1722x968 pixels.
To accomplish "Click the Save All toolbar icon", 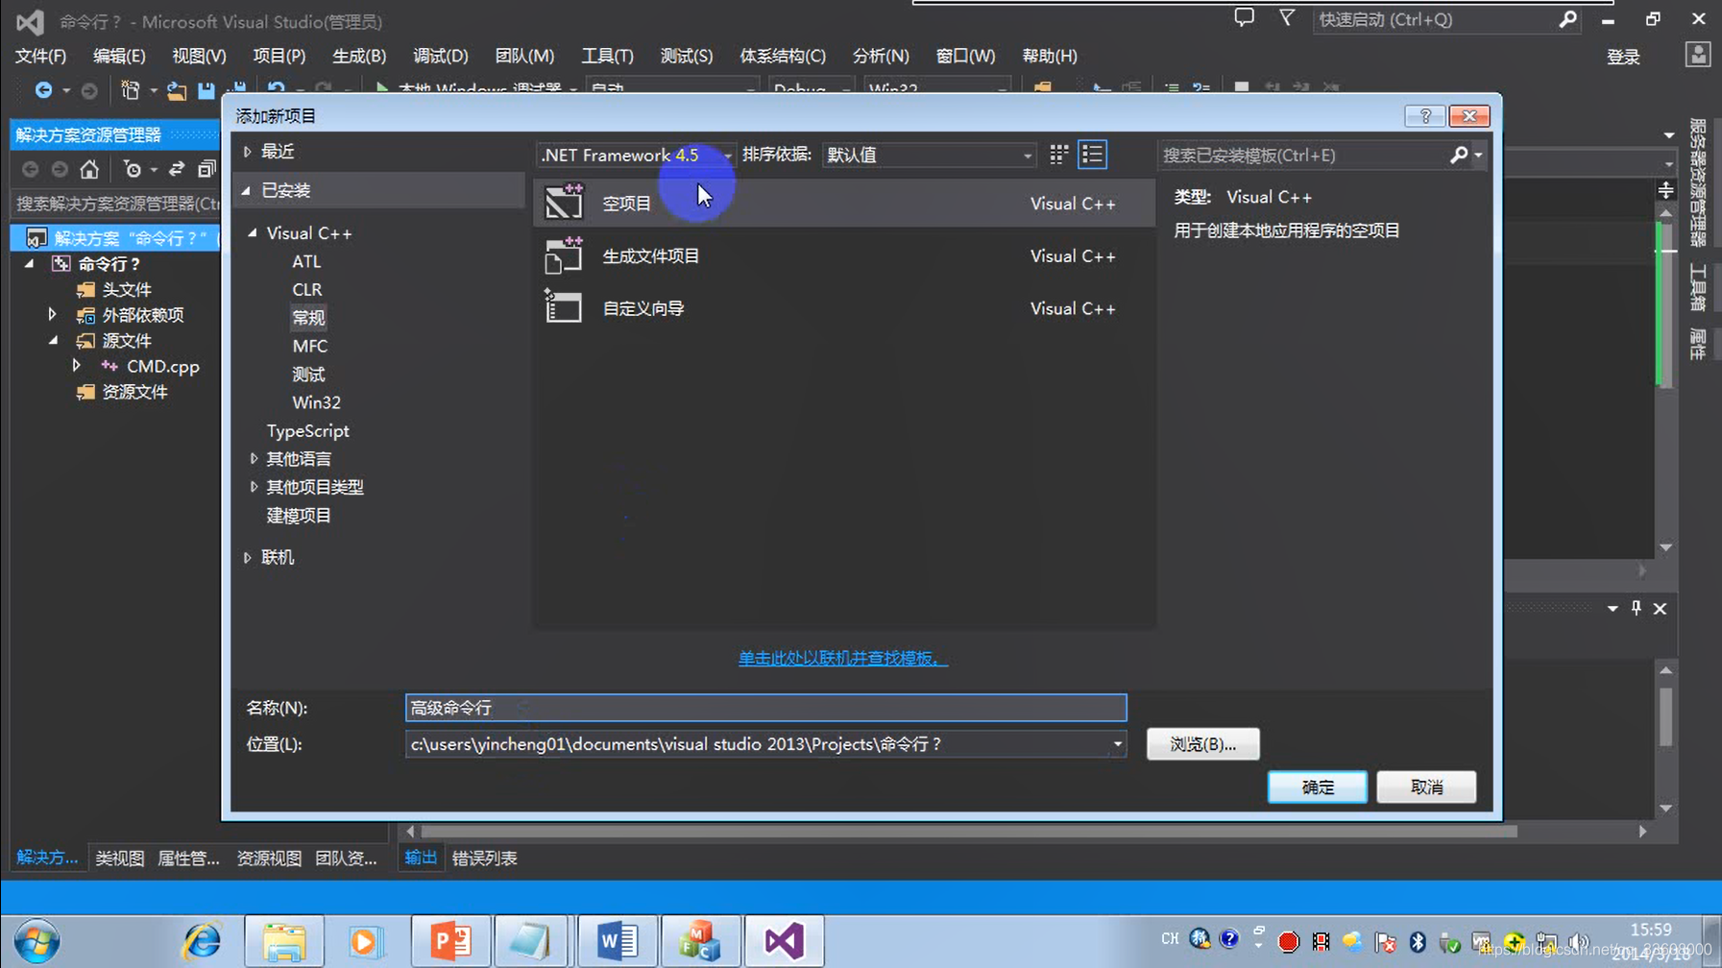I will pos(238,90).
